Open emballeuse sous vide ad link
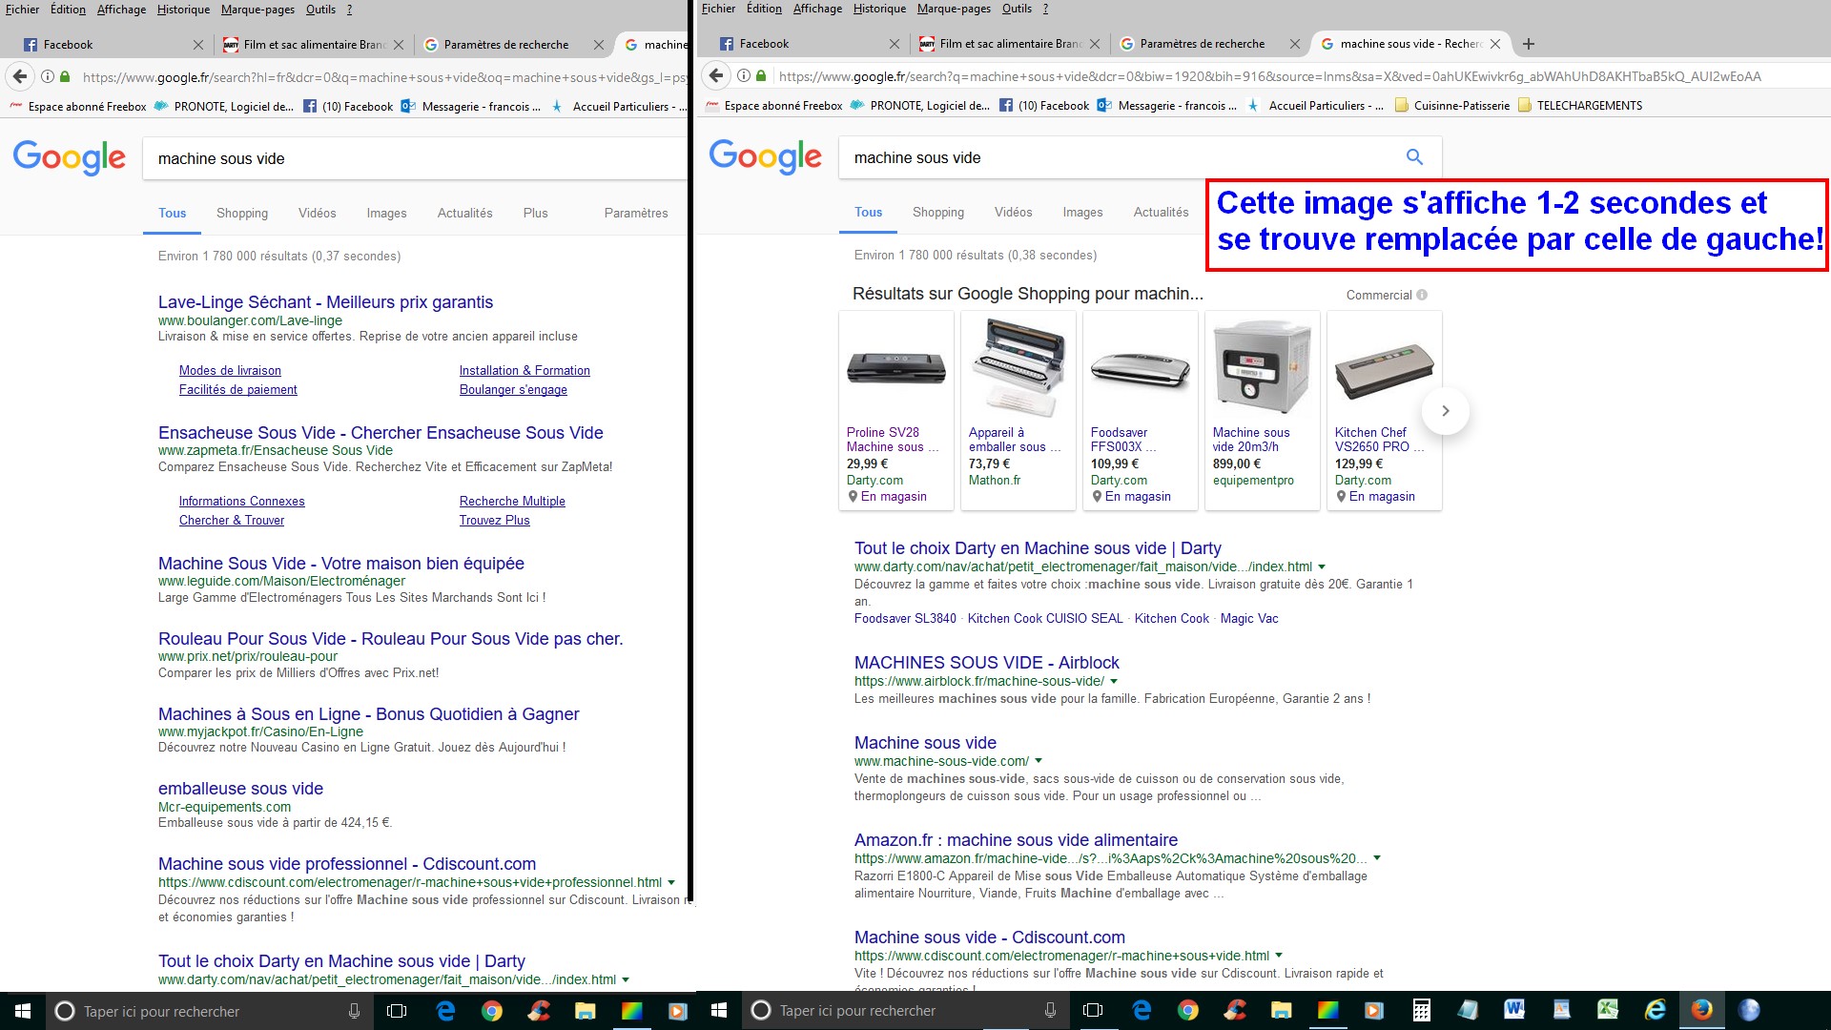The image size is (1831, 1030). 240,789
